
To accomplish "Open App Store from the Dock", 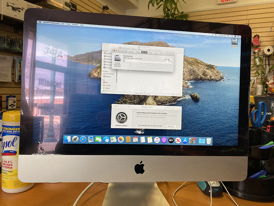I will 185,140.
